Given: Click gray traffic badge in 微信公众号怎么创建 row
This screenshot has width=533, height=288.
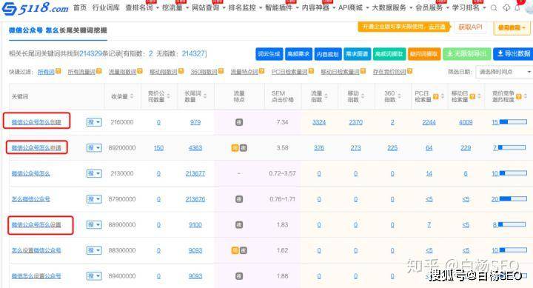Looking at the screenshot, I should click(x=239, y=122).
